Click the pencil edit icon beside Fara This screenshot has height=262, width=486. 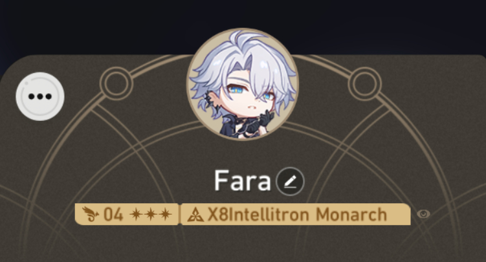tap(290, 182)
